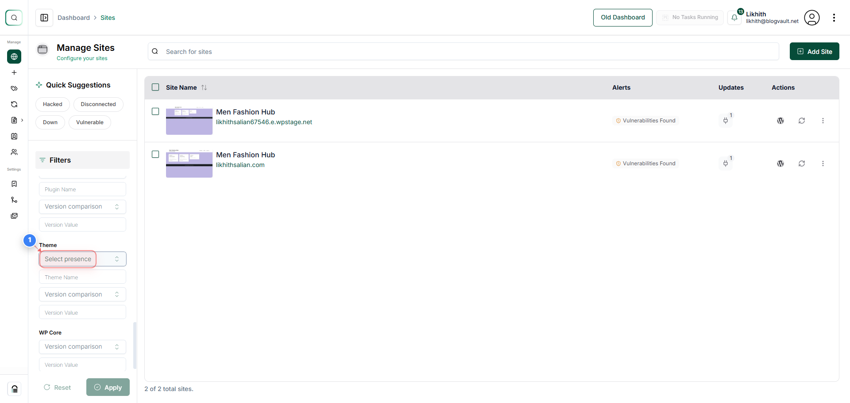Open the team users icon in sidebar
The width and height of the screenshot is (850, 403).
pyautogui.click(x=14, y=152)
